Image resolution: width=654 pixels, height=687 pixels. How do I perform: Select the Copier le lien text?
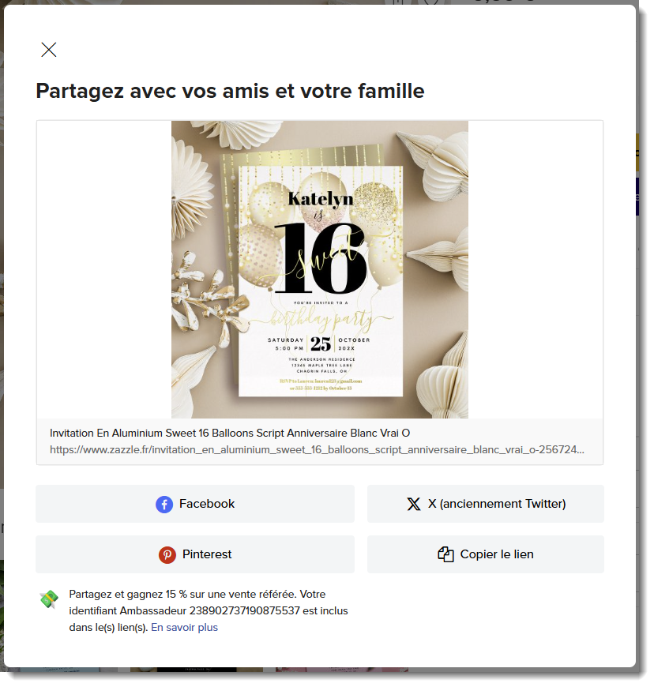(497, 554)
